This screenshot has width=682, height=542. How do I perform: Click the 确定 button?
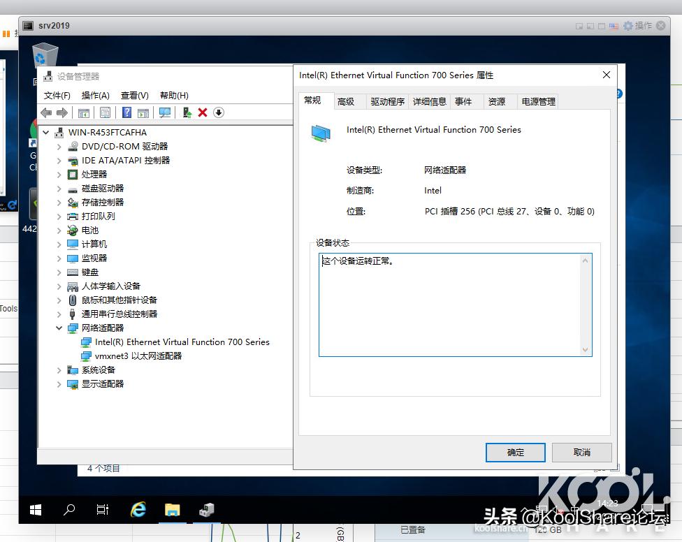click(515, 452)
